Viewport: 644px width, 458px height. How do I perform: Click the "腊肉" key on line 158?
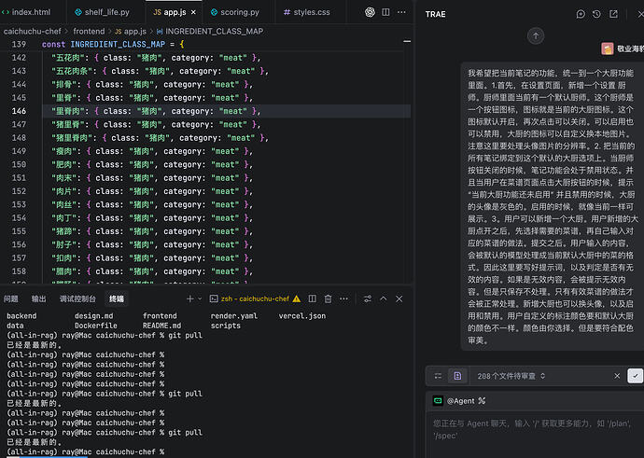click(x=65, y=271)
